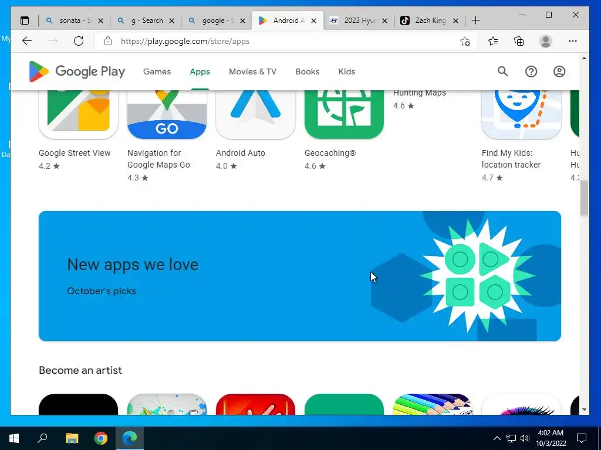Open the Books section
This screenshot has width=601, height=450.
[x=308, y=71]
